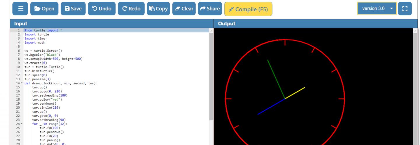Image resolution: width=420 pixels, height=145 pixels.
Task: Undo the last edit
Action: [x=102, y=9]
